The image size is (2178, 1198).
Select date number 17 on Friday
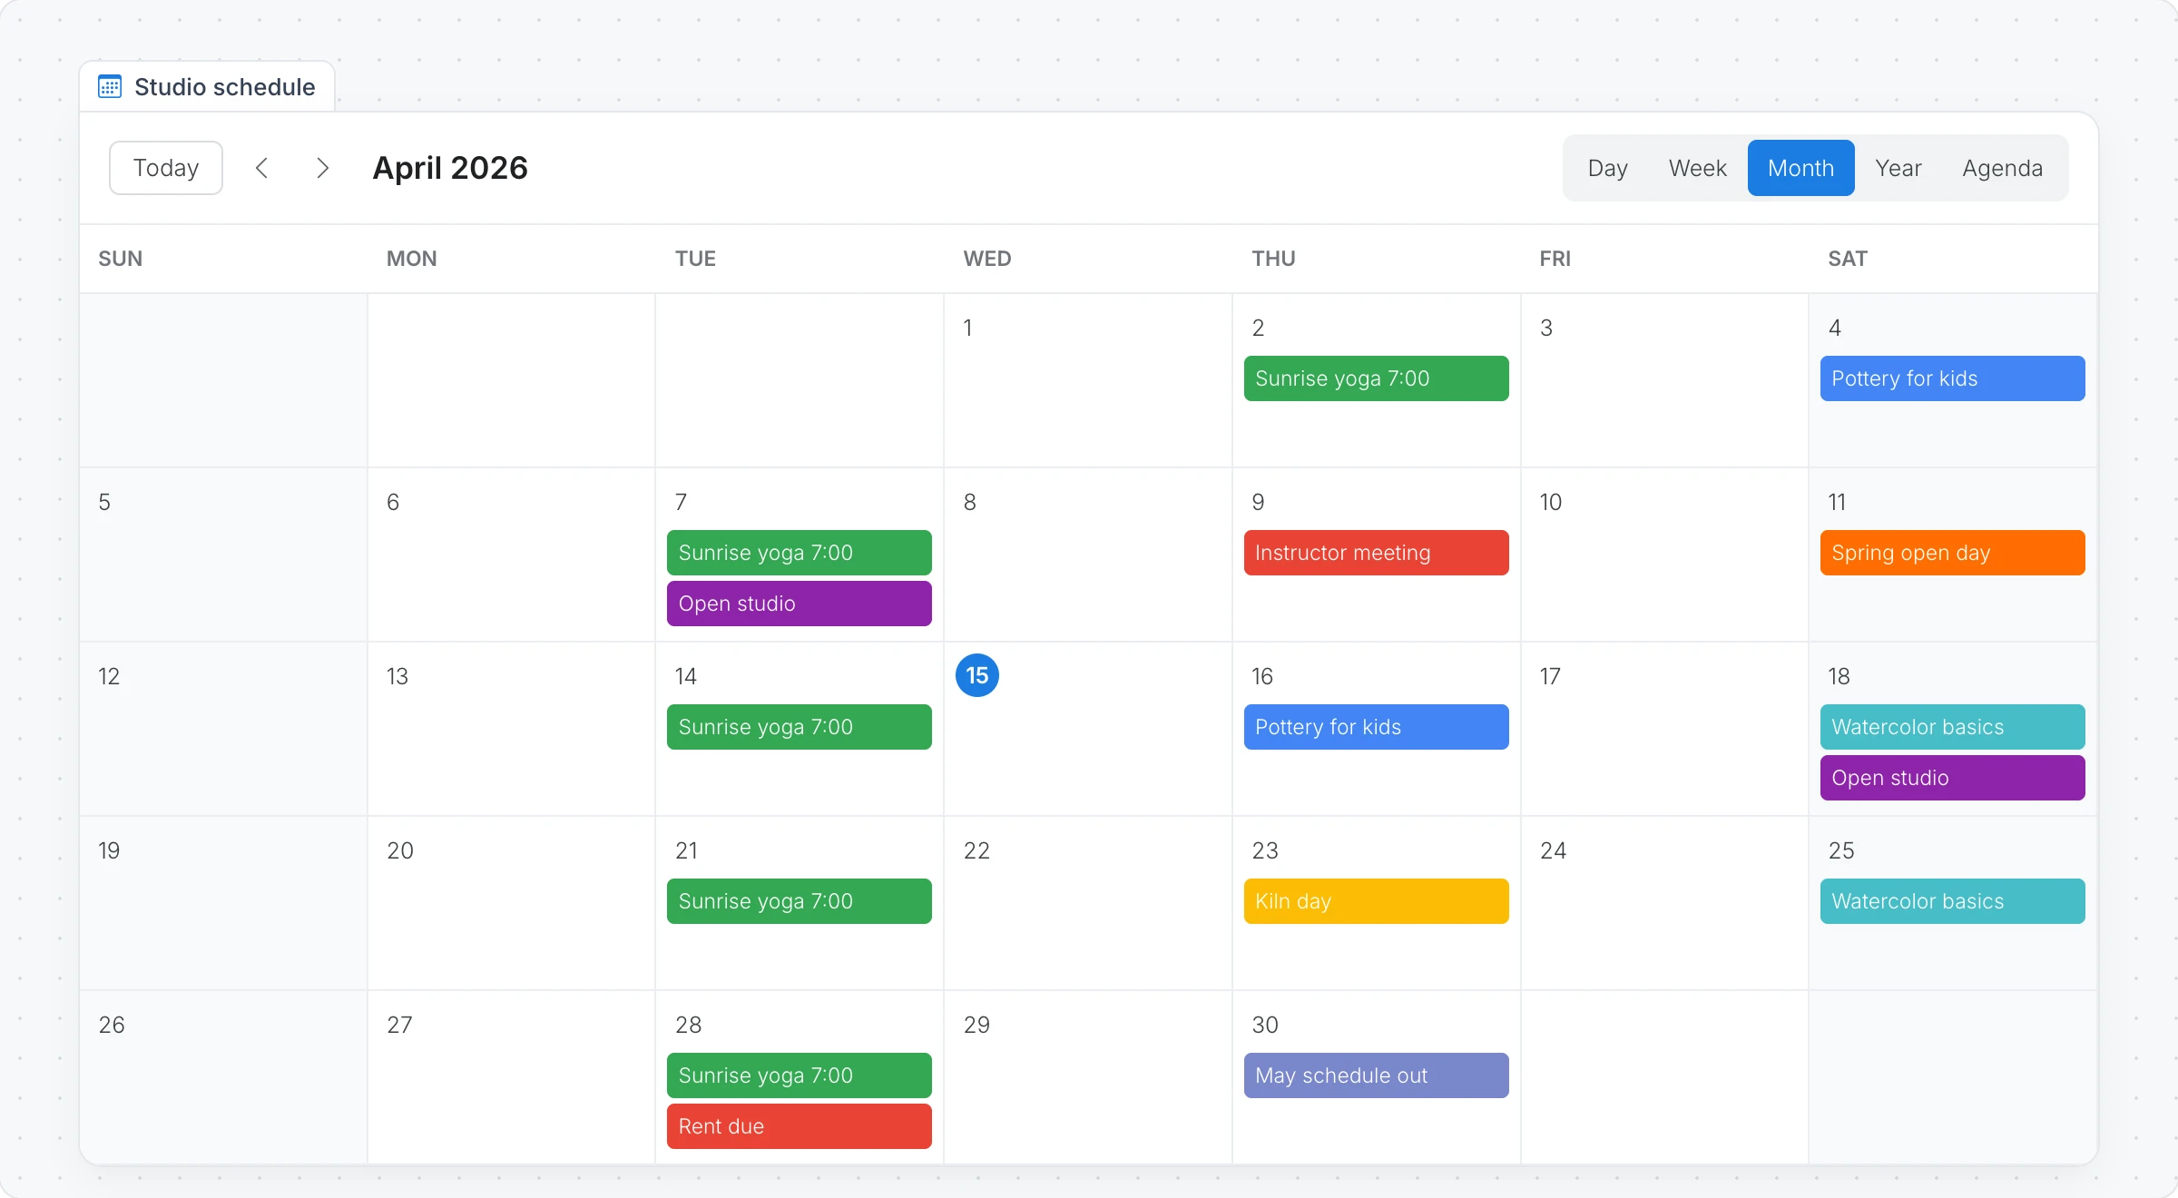point(1550,676)
